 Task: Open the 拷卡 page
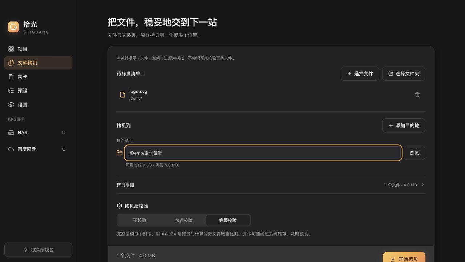38,77
